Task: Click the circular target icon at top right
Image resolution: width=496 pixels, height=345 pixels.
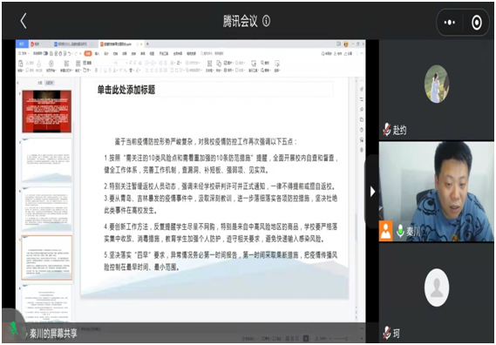Action: pos(477,22)
